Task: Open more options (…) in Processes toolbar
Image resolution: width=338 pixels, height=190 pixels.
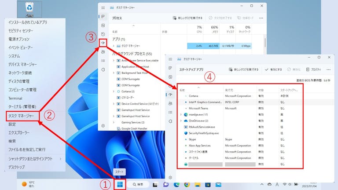Action: click(x=261, y=18)
